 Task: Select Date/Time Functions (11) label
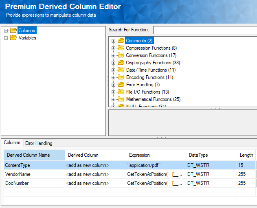[151, 70]
